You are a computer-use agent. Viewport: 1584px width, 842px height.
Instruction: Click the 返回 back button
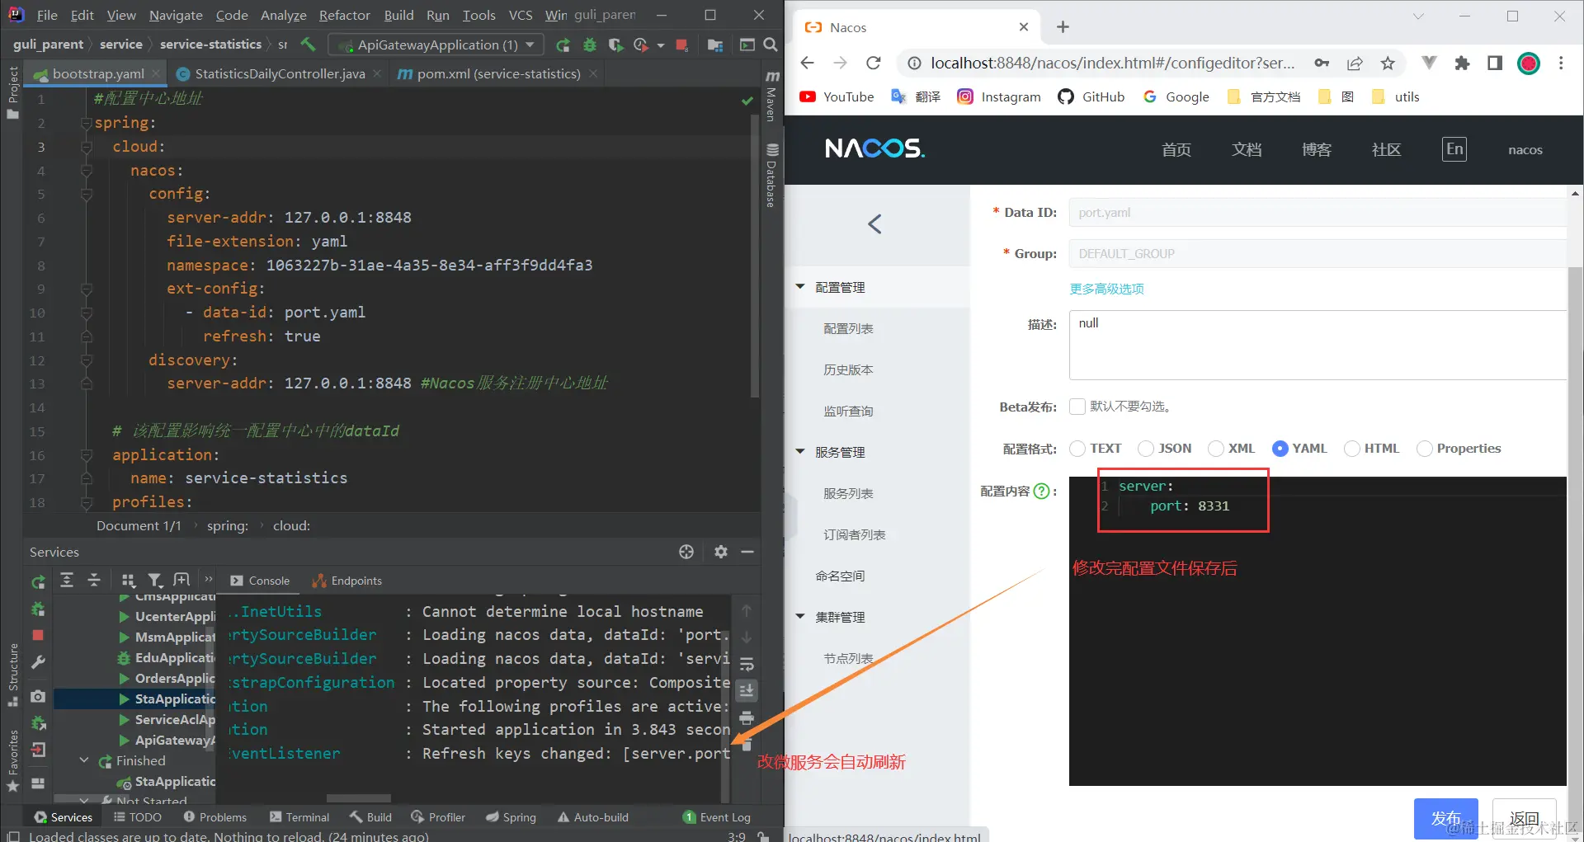click(x=1525, y=818)
